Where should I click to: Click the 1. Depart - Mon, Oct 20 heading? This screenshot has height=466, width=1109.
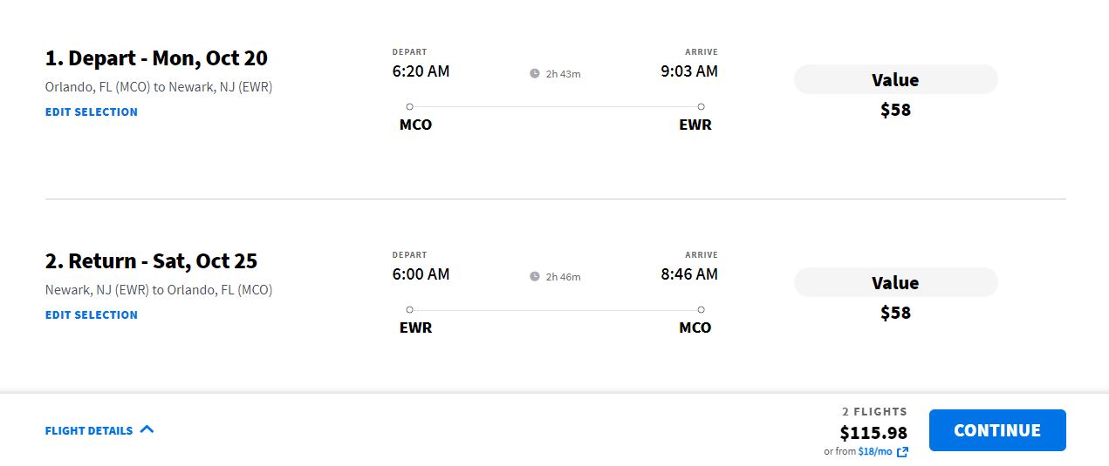(156, 58)
